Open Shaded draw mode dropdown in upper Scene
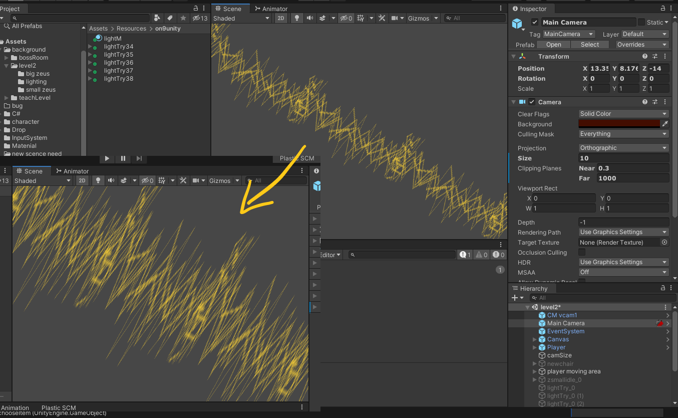Viewport: 678px width, 418px height. pyautogui.click(x=241, y=18)
